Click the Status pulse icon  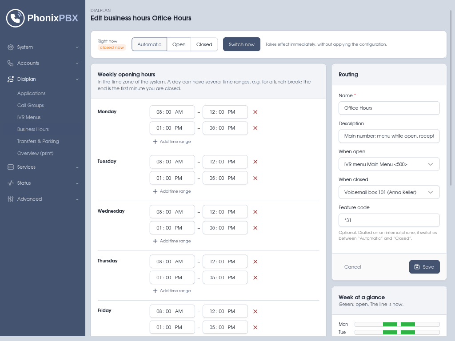pos(11,183)
